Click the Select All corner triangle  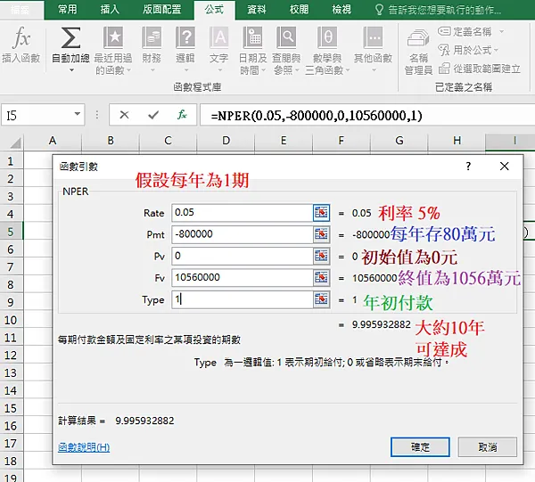[16, 143]
